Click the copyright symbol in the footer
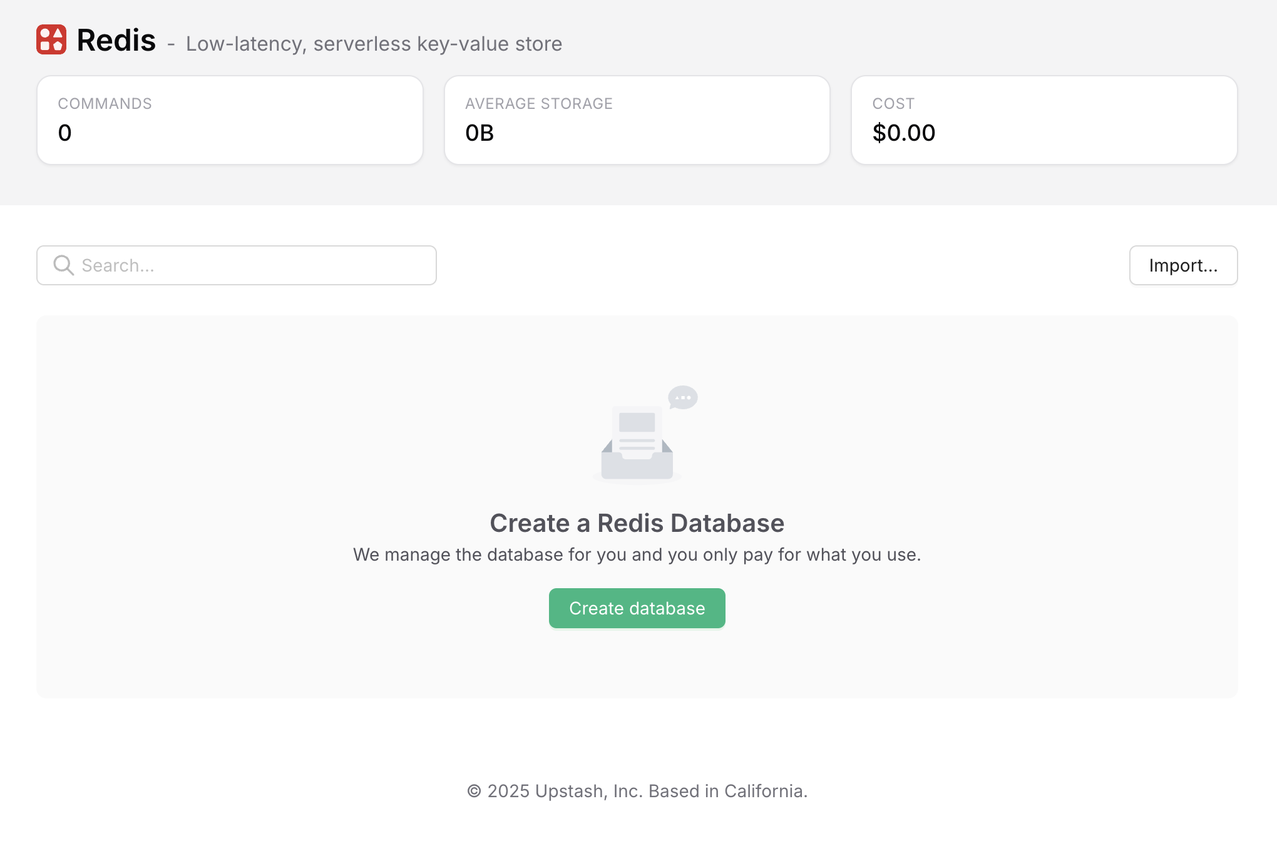Image resolution: width=1277 pixels, height=846 pixels. point(474,792)
